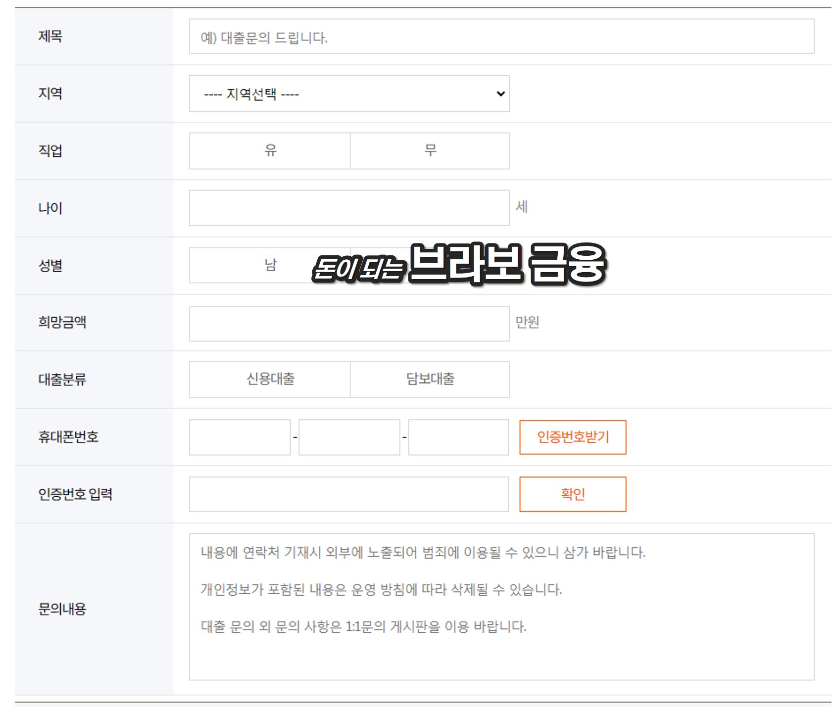Screen dimensions: 835x707
Task: Click the 인증번호 입력 row label
Action: click(75, 494)
